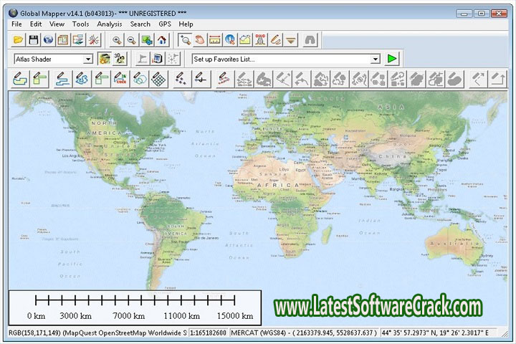The image size is (516, 344).
Task: Open the Analysis menu
Action: click(x=110, y=24)
